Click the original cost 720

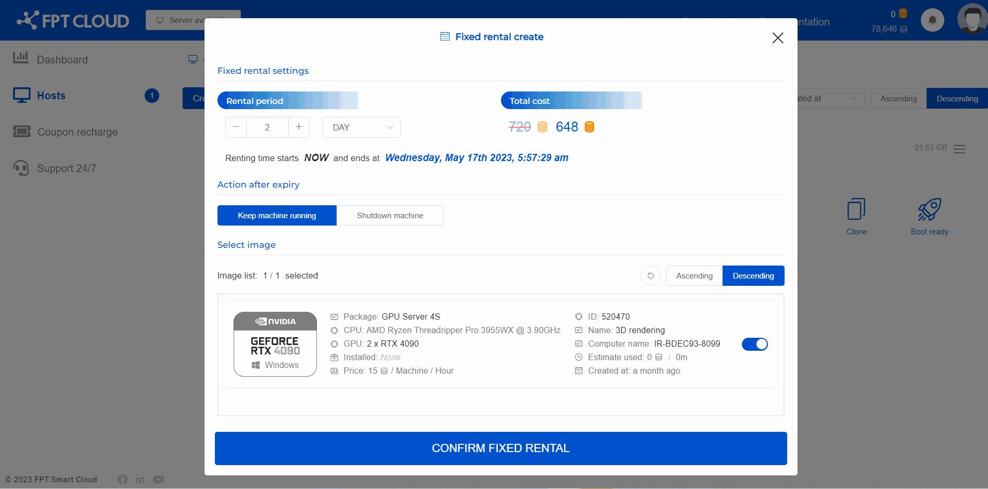click(520, 127)
